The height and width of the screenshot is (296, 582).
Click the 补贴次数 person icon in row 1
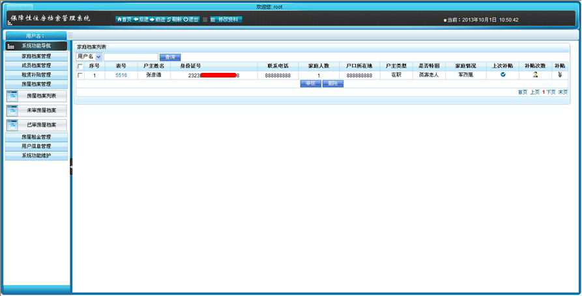click(535, 75)
